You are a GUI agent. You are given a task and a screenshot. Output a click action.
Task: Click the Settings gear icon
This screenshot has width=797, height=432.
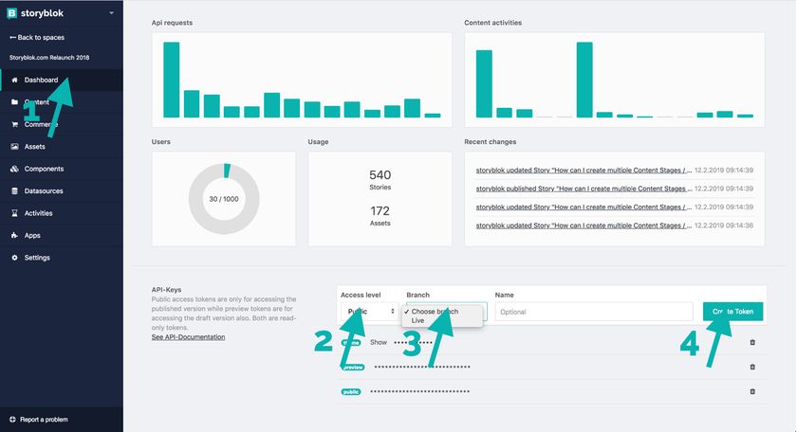click(14, 258)
